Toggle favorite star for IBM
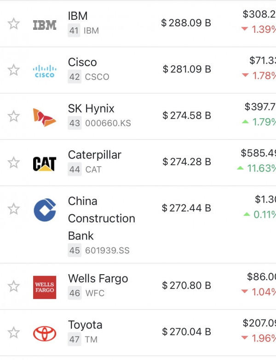Image resolution: width=276 pixels, height=360 pixels. coord(14,24)
